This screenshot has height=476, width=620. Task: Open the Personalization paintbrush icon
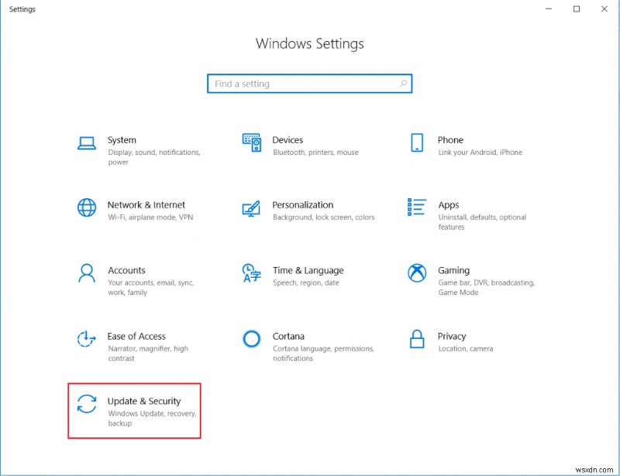[x=251, y=208]
